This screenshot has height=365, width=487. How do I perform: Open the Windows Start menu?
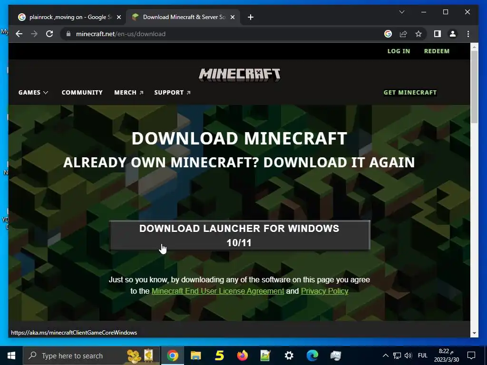[11, 355]
